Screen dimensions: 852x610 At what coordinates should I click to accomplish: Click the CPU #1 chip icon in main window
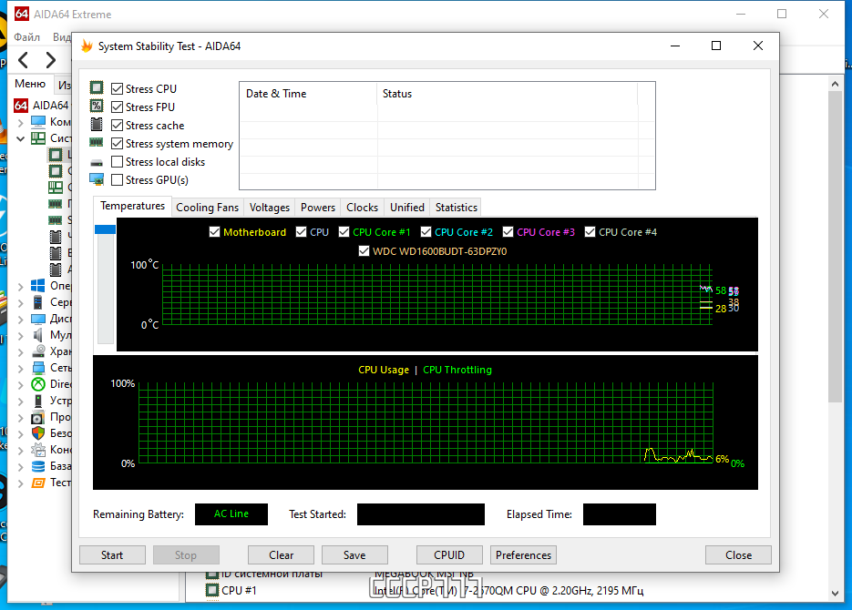coord(212,590)
